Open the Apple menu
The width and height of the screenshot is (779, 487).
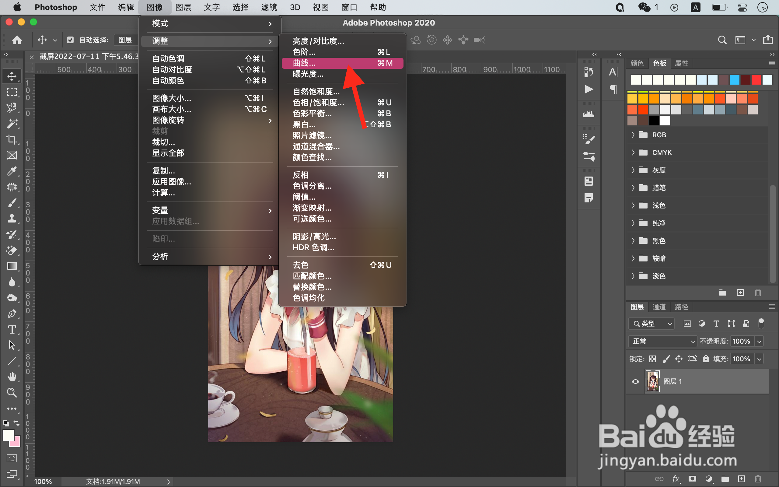[x=17, y=7]
